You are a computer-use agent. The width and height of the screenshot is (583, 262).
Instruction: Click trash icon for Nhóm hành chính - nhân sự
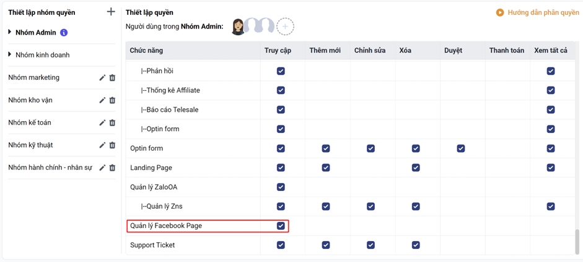(x=112, y=167)
